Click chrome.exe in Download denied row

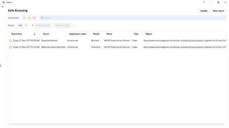click(x=72, y=41)
